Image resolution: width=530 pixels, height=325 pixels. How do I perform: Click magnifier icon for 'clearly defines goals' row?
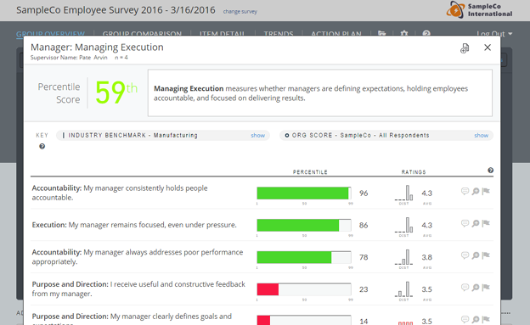pyautogui.click(x=476, y=319)
